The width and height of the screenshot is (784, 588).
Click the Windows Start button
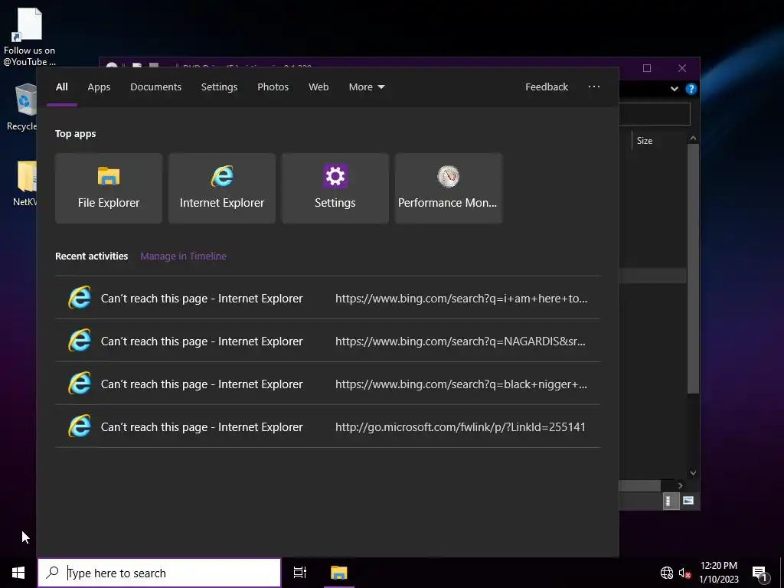(x=18, y=573)
